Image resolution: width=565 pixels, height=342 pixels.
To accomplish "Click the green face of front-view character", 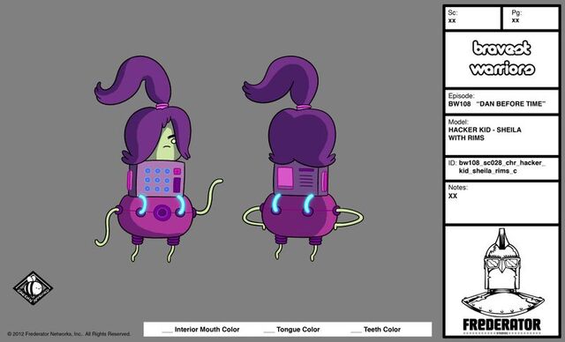I will point(167,143).
